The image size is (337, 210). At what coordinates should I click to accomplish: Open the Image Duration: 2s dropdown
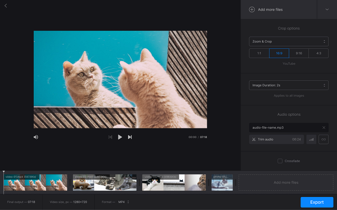[289, 85]
